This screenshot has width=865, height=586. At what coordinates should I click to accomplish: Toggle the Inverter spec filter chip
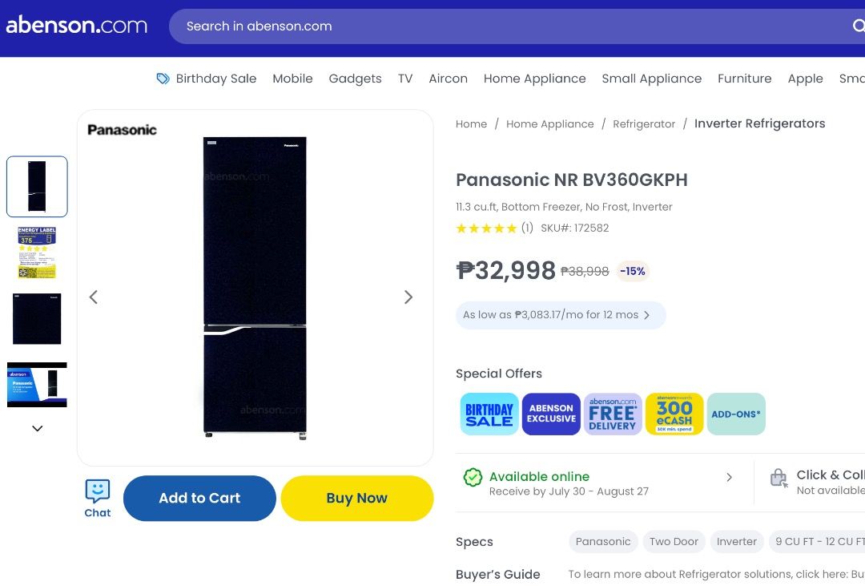pos(736,541)
